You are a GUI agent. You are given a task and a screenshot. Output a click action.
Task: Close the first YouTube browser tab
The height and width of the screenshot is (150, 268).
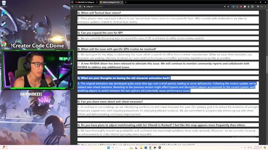[x=97, y=2]
